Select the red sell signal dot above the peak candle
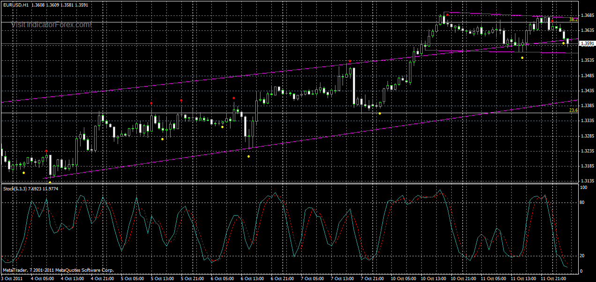The width and height of the screenshot is (596, 282). (x=447, y=14)
